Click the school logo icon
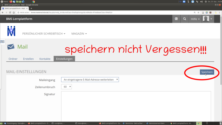The width and height of the screenshot is (222, 125). tap(11, 31)
